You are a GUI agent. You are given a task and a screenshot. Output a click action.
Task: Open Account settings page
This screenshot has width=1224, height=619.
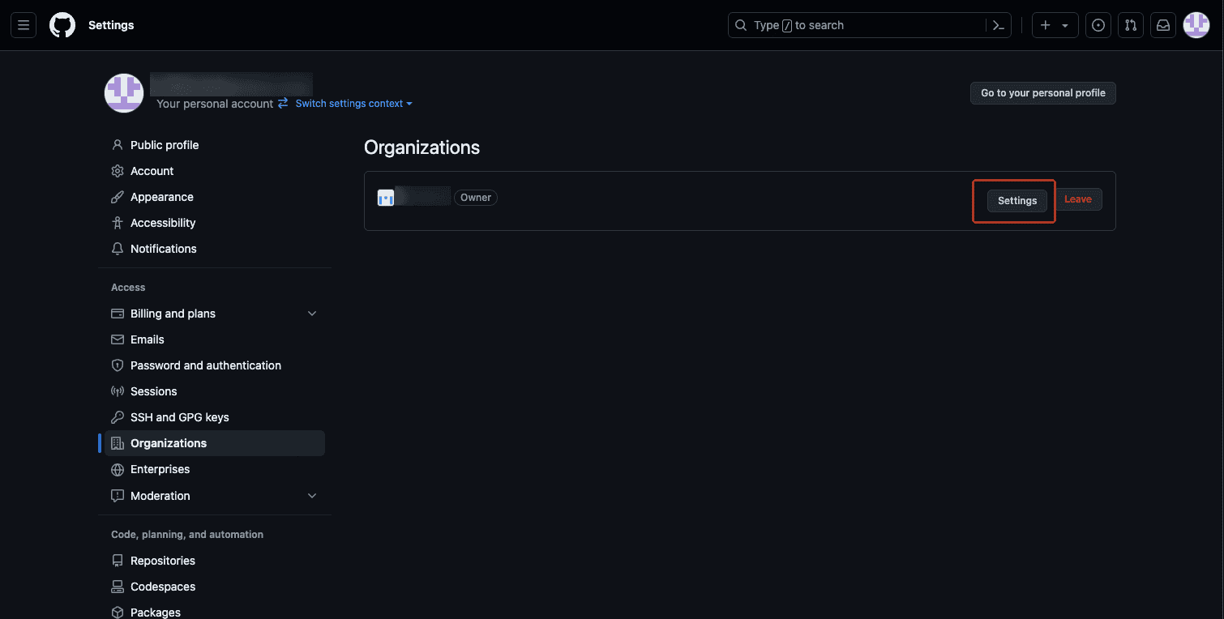click(x=215, y=171)
